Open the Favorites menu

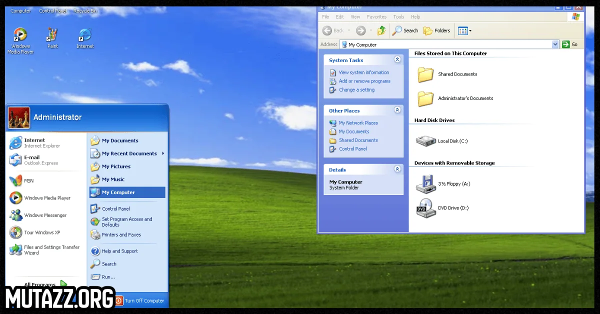[376, 17]
